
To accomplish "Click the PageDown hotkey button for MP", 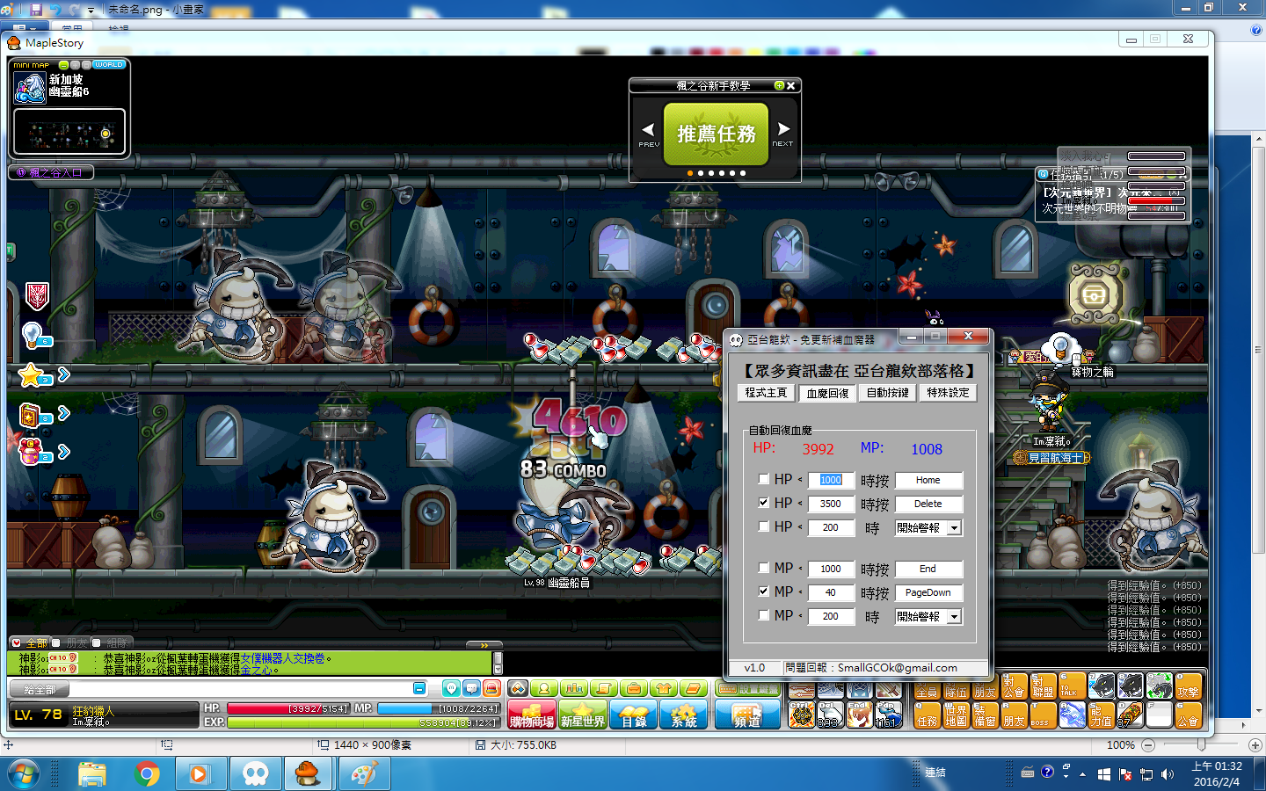I will click(928, 592).
